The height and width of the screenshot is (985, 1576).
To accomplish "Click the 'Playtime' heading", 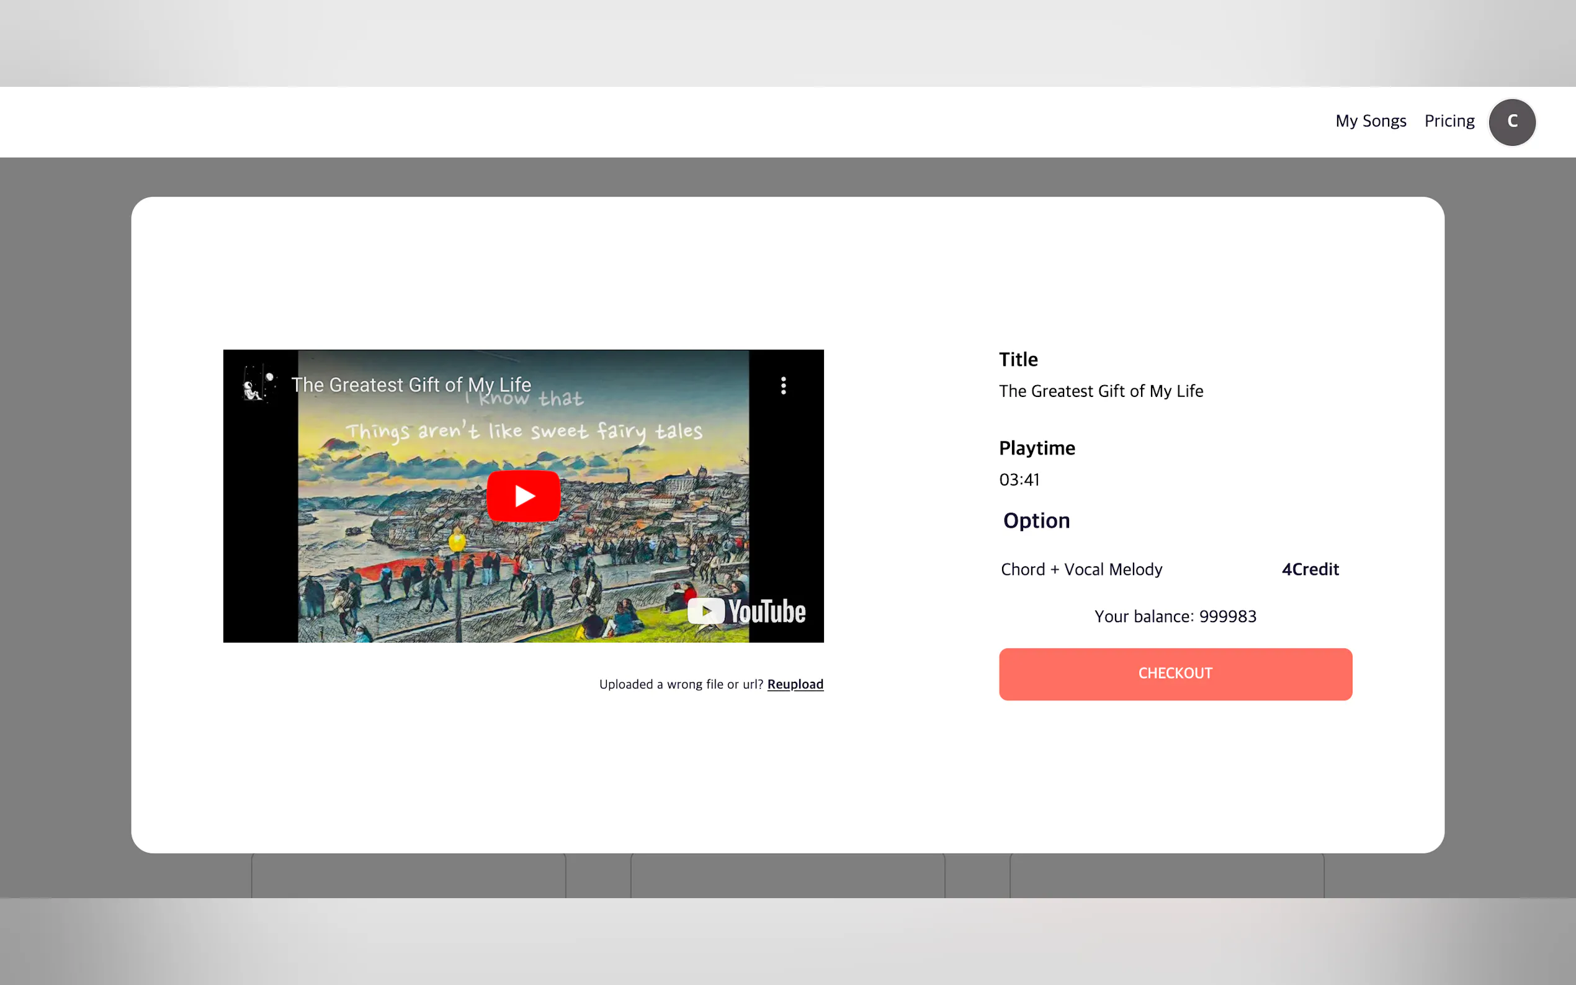I will pos(1037,448).
